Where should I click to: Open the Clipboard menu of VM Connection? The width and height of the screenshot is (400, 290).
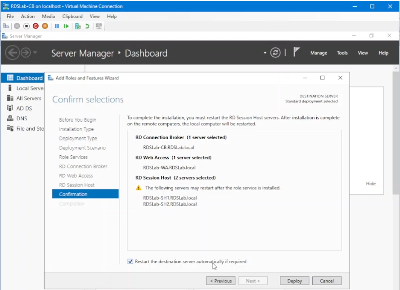72,16
